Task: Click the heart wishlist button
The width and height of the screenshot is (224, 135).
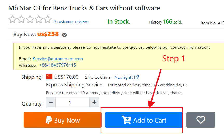Action: tap(201, 120)
